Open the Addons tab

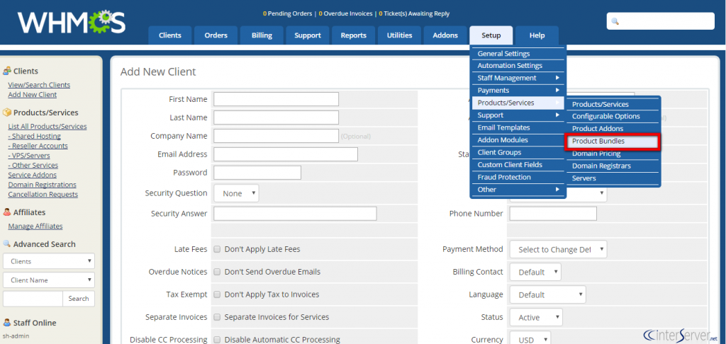[x=445, y=35]
